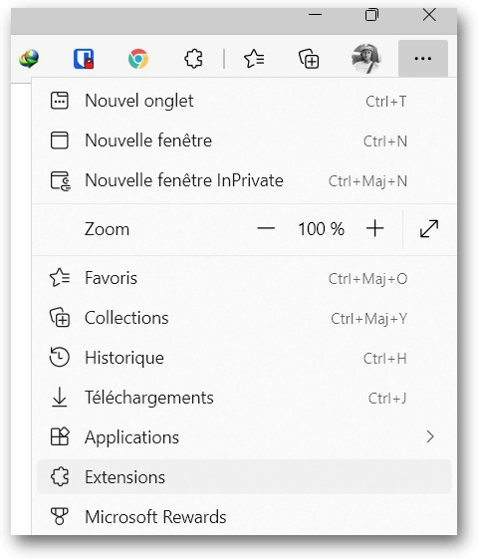Open Nouvelle fenêtre InPrivate
Viewport: 478px width, 559px height.
pyautogui.click(x=244, y=180)
